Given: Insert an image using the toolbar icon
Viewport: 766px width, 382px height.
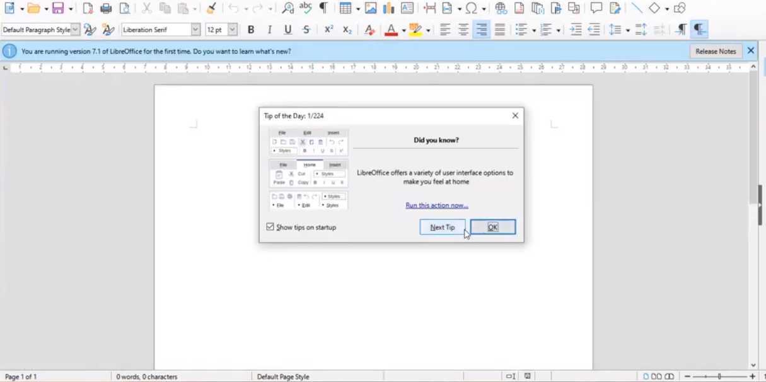Looking at the screenshot, I should point(371,8).
